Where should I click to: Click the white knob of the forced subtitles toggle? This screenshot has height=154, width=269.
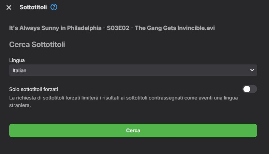point(247,89)
